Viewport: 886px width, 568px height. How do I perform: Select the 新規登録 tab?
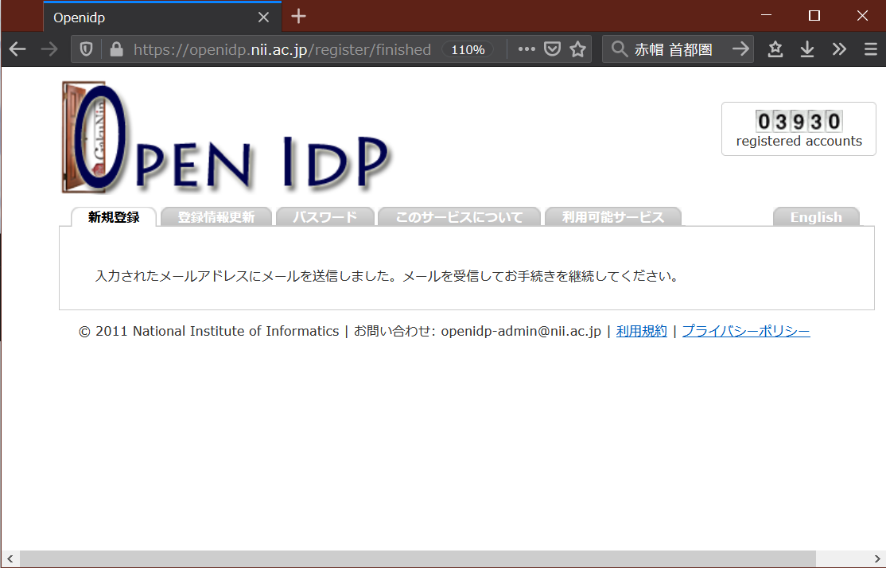click(x=114, y=217)
